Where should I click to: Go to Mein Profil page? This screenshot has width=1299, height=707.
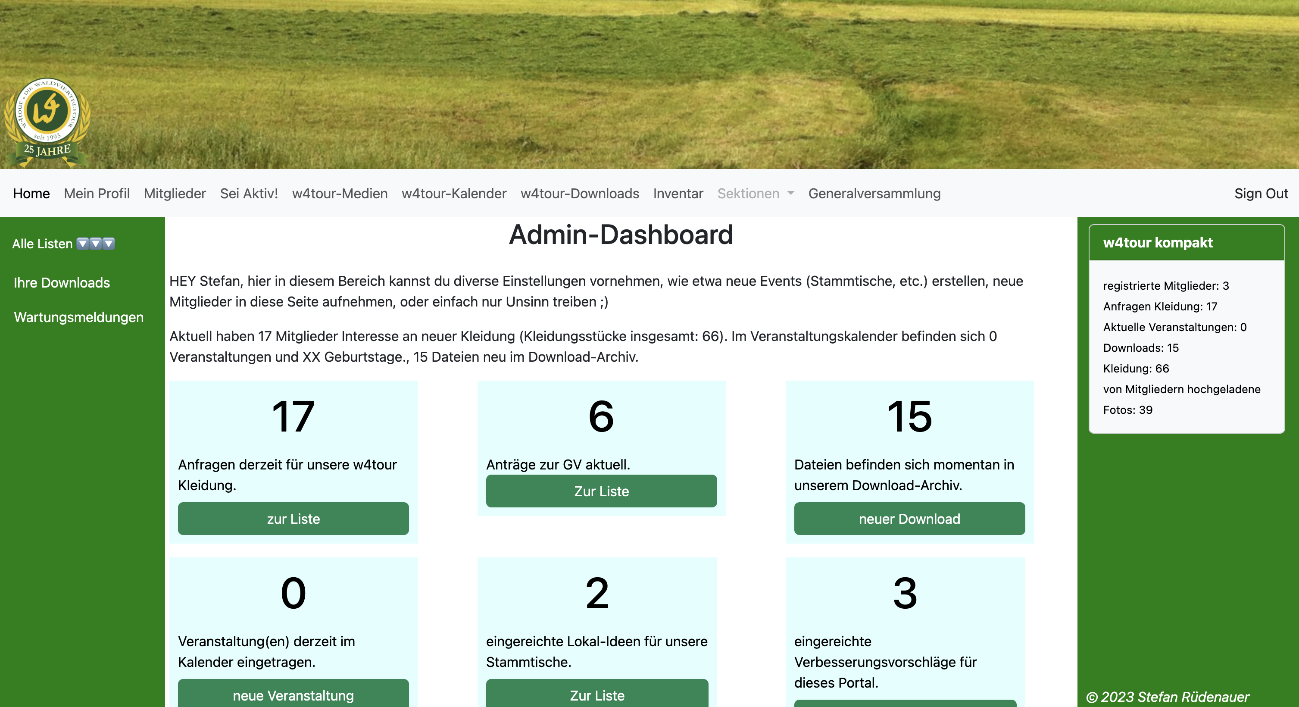pos(96,194)
